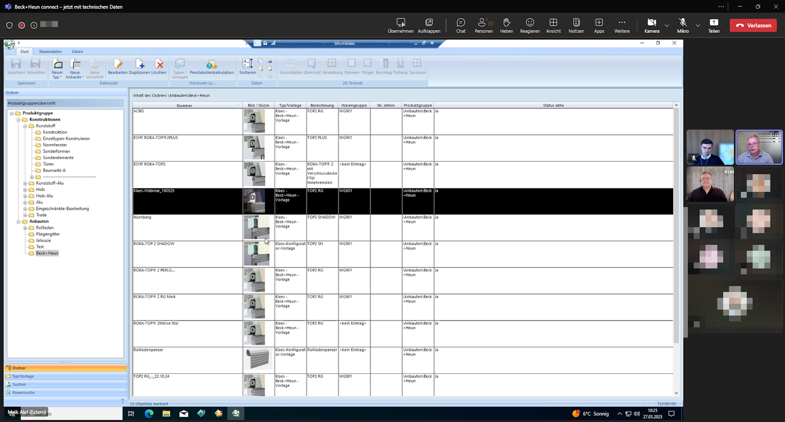
Task: Collapse the Konstruktionen tree node
Action: tap(19, 120)
